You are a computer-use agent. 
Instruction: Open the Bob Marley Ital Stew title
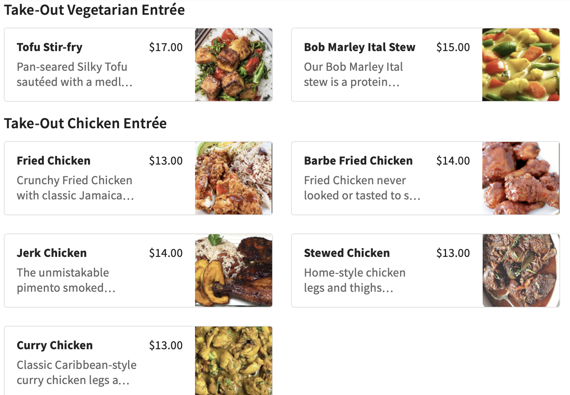tap(359, 47)
